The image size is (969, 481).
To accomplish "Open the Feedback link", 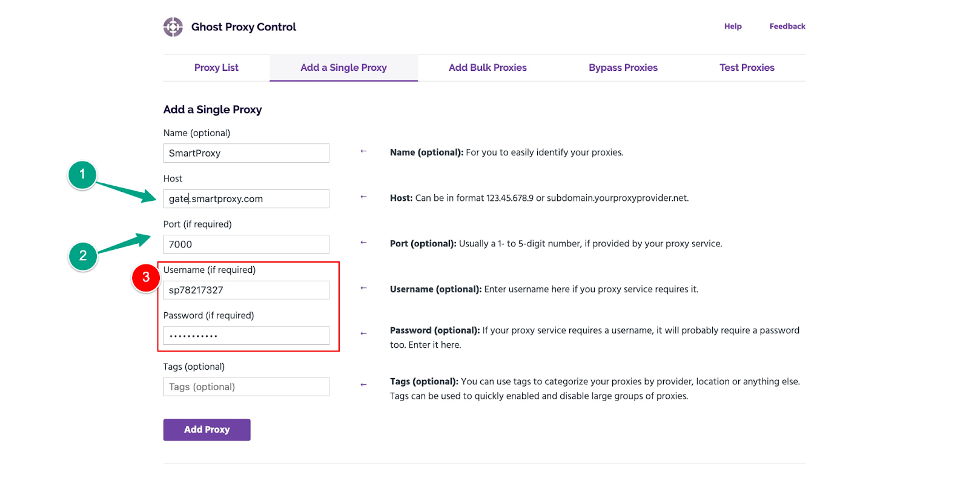I will (x=787, y=27).
